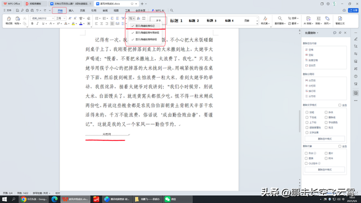Click 删除选中格式 button under delete objects
The height and width of the screenshot is (203, 361).
click(x=325, y=170)
